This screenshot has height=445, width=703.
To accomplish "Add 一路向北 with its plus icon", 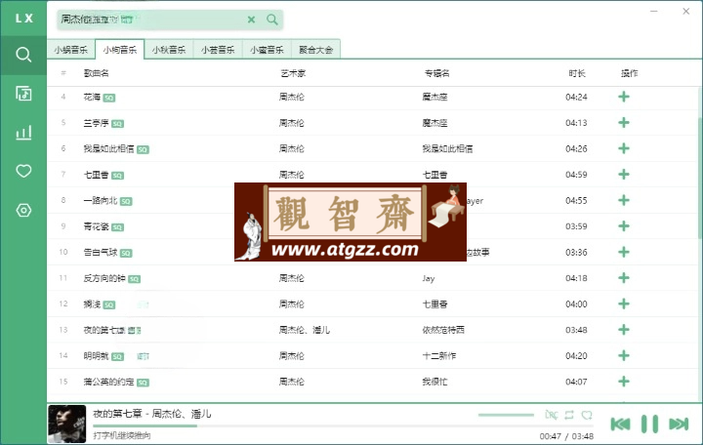I will pos(624,200).
